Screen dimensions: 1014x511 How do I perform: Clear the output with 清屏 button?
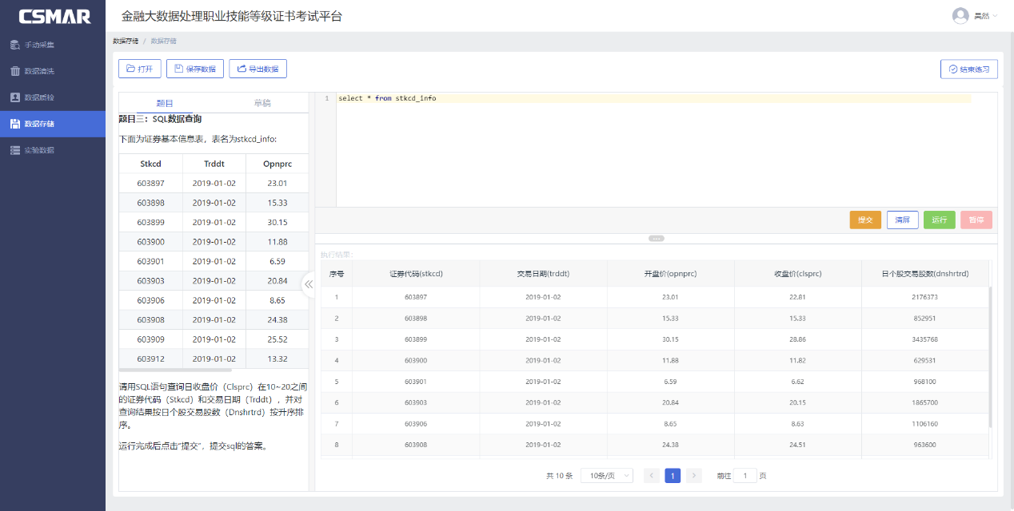coord(902,220)
